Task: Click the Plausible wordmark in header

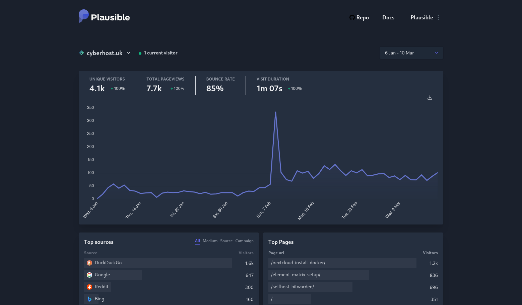Action: 110,17
